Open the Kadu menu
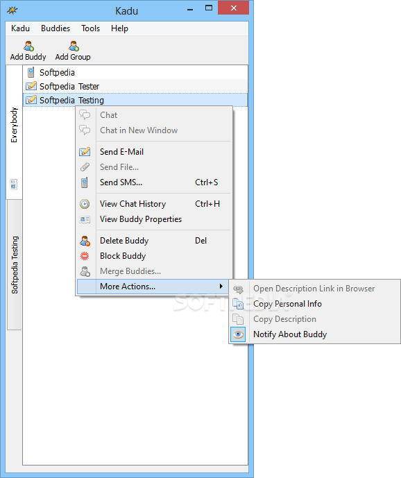Screen dimensions: 401x478 click(20, 28)
